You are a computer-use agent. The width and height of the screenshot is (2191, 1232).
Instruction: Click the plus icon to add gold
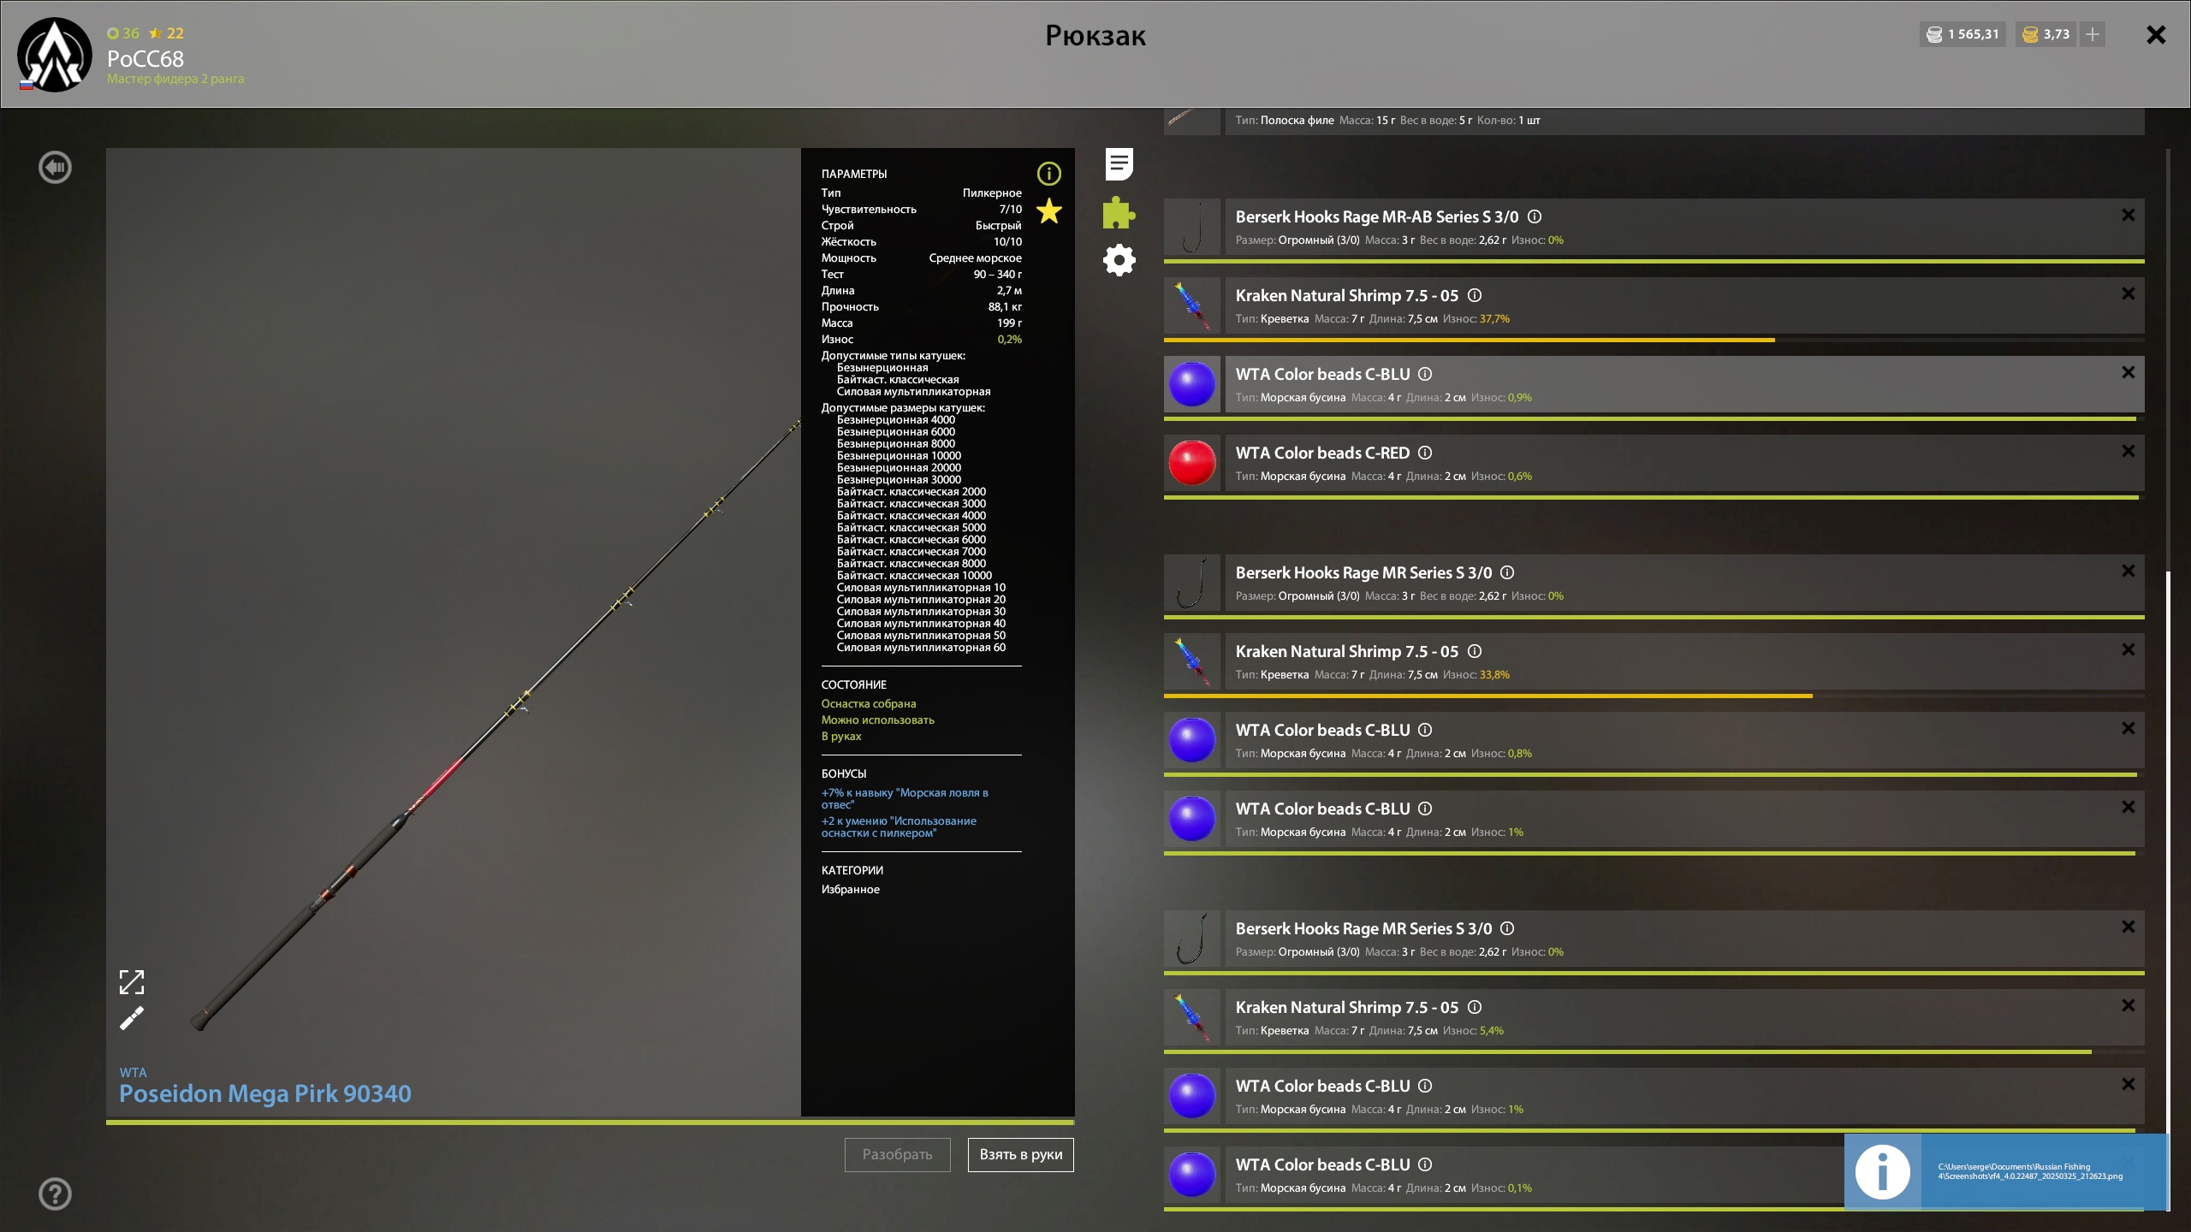[2093, 34]
